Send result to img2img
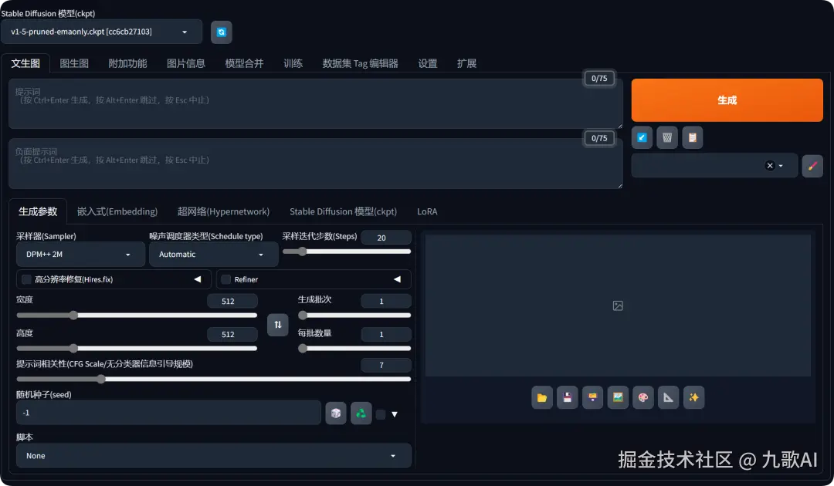This screenshot has width=834, height=486. 618,397
